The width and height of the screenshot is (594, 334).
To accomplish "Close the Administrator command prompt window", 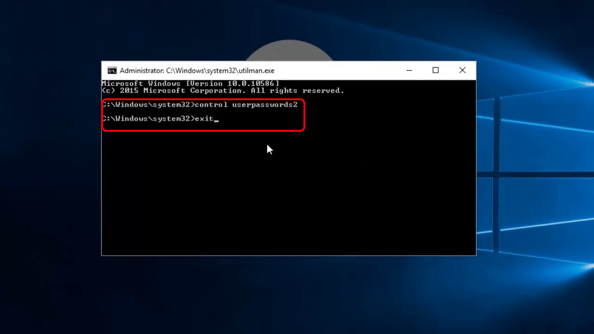I will click(x=462, y=71).
